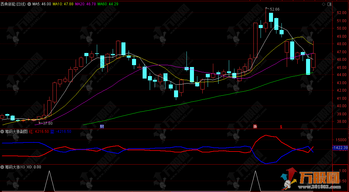Expand the 筹码大涨副图 indicator menu arrow
The height and width of the screenshot is (192, 349).
pyautogui.click(x=2, y=132)
